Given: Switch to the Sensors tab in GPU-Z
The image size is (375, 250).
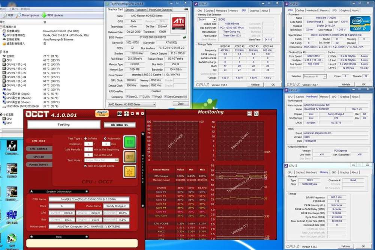Looking at the screenshot, I should click(129, 10).
